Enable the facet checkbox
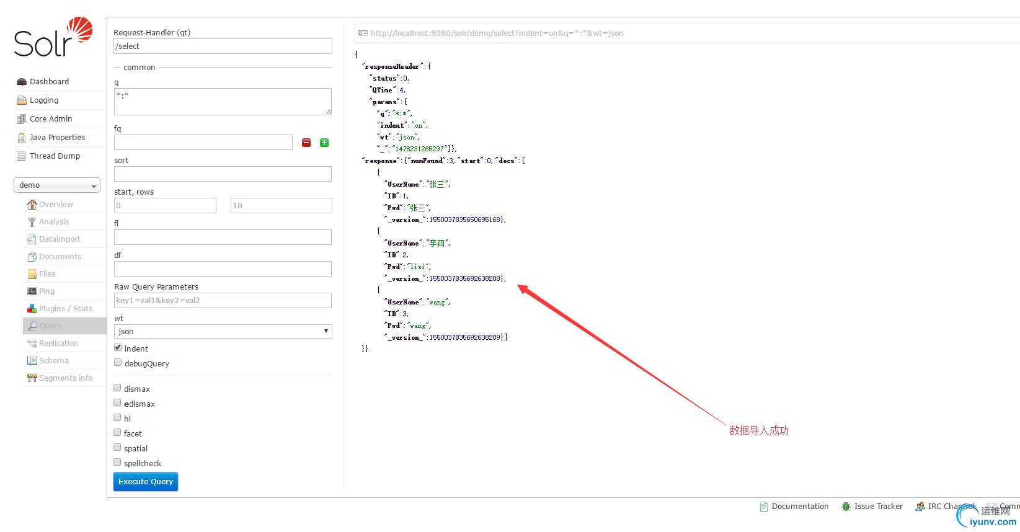This screenshot has width=1020, height=532. 117,433
